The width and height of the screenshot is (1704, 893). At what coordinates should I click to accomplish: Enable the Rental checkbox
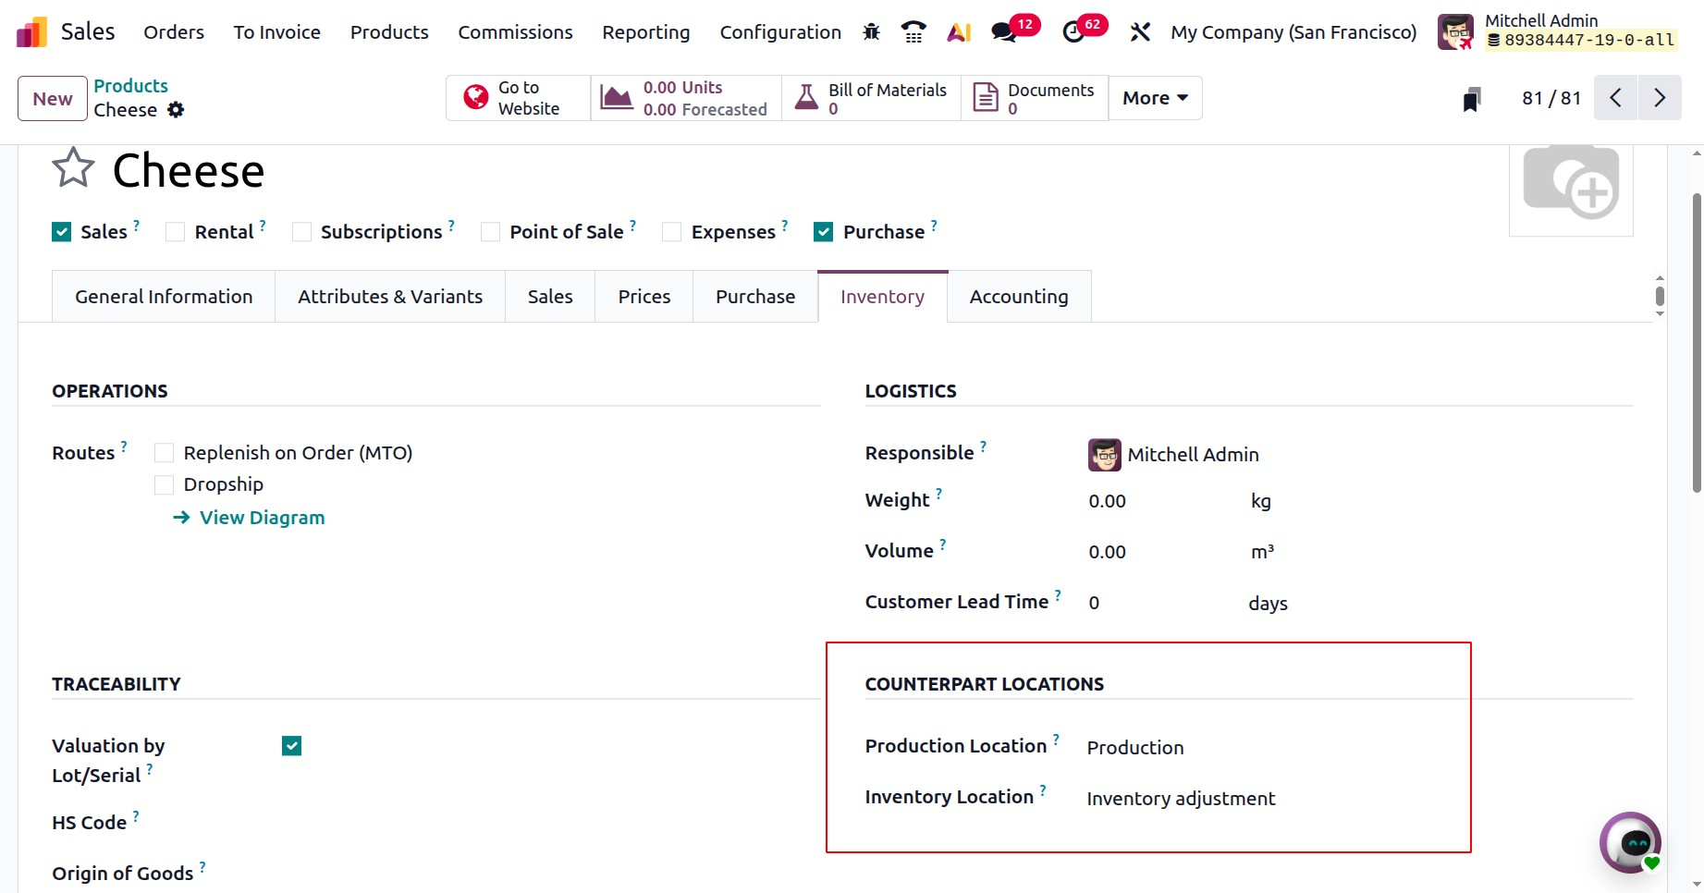(176, 232)
